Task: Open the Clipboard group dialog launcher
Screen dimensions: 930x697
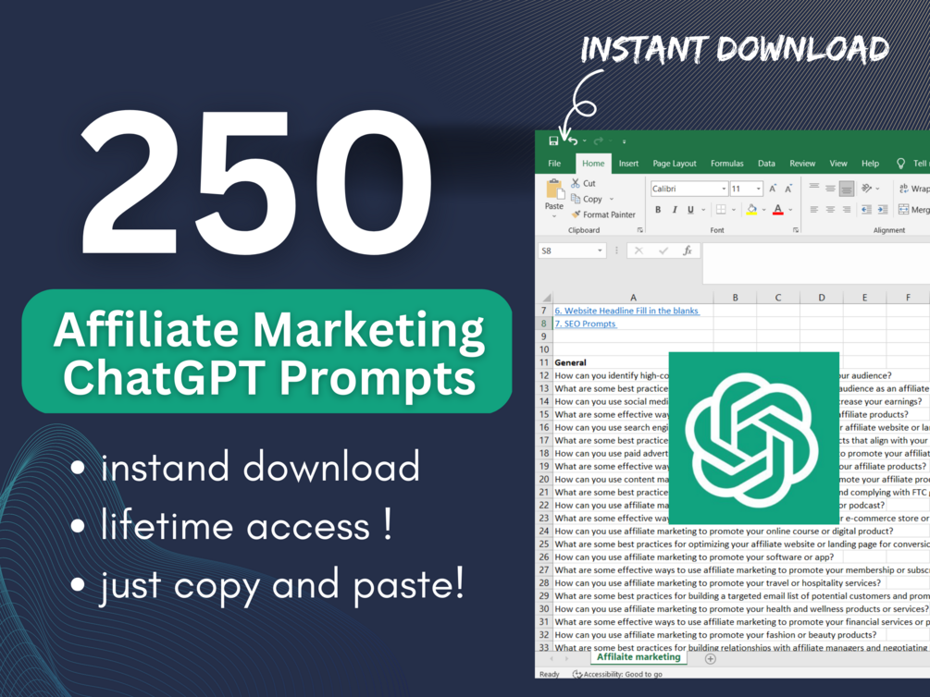Action: click(x=640, y=230)
